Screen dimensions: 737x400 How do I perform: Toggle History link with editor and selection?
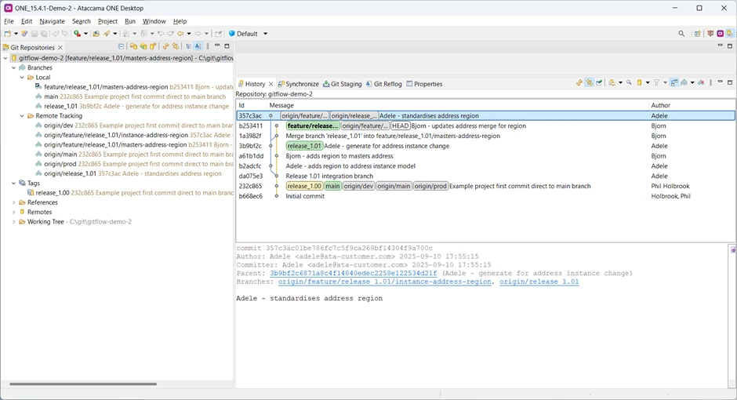tap(589, 82)
